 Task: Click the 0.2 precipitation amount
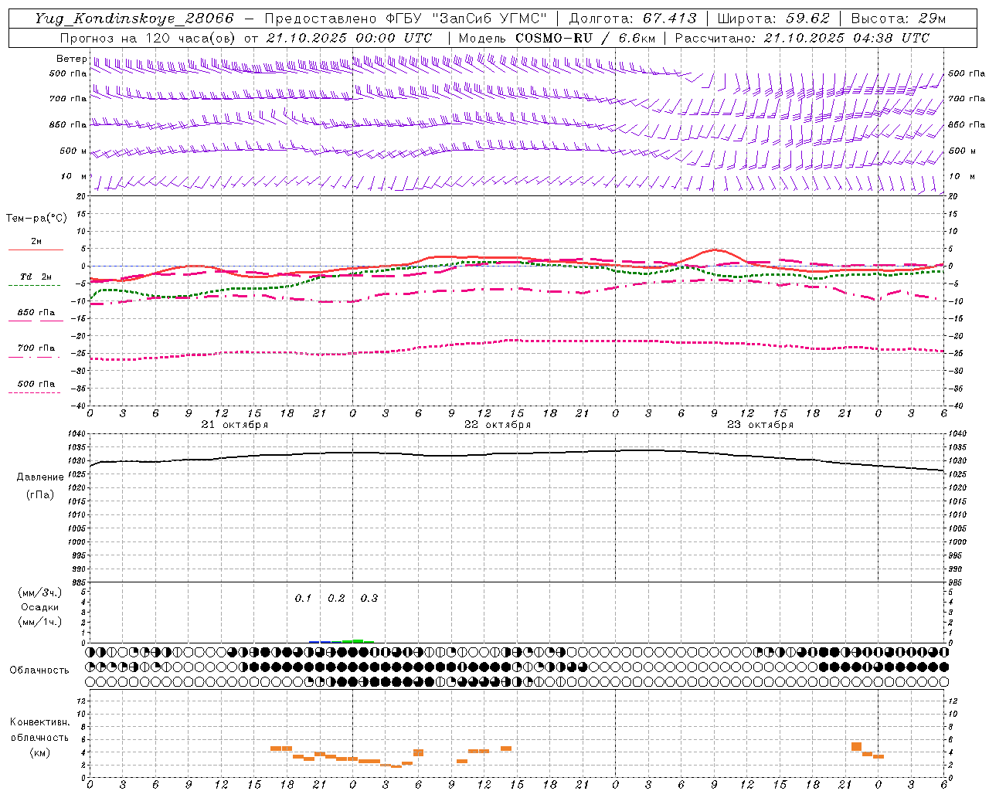pyautogui.click(x=336, y=598)
